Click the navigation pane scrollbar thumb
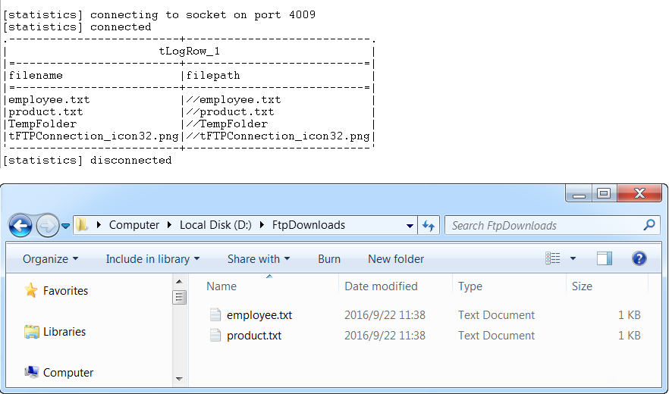669x394 pixels. coord(179,297)
